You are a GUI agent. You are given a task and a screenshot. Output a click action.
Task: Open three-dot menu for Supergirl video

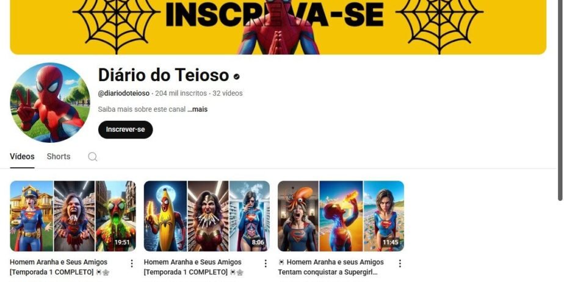click(x=400, y=264)
